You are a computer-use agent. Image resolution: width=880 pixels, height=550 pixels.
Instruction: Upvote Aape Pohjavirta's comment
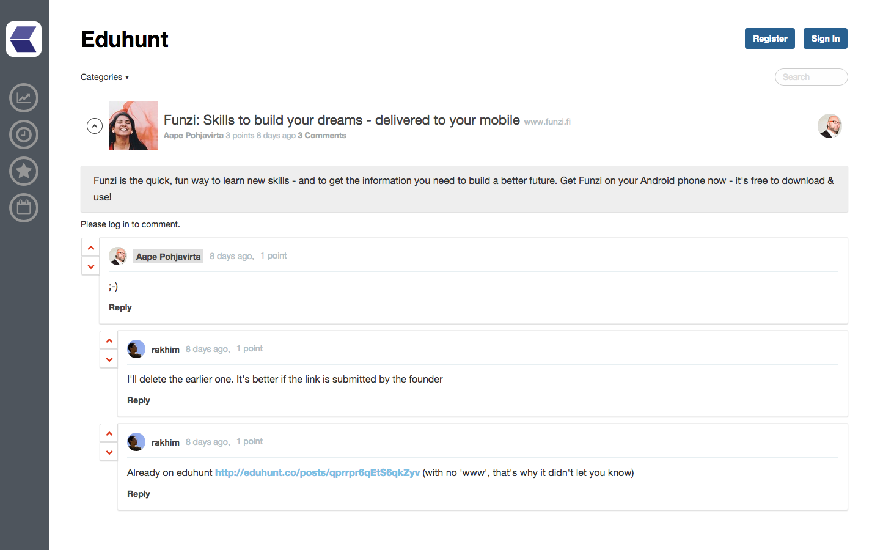click(x=91, y=248)
